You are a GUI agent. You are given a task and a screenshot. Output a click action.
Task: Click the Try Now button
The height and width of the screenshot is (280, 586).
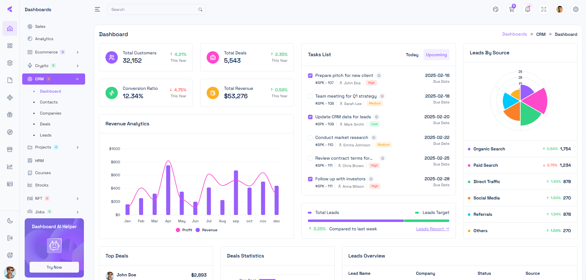coord(54,267)
